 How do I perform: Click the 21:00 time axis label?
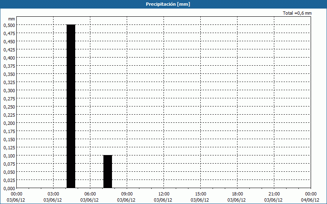click(274, 194)
